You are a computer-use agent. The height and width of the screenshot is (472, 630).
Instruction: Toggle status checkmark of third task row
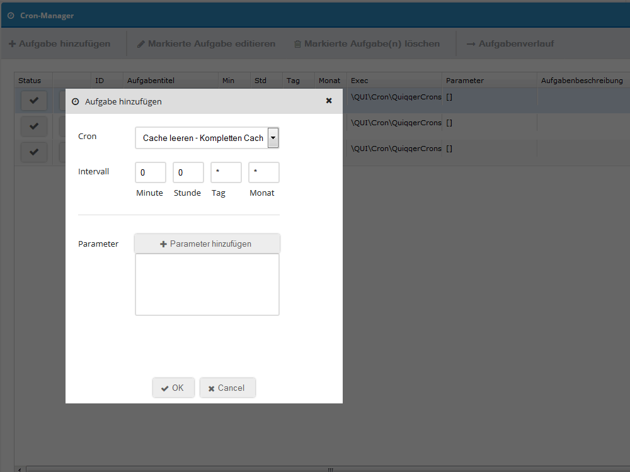point(34,152)
